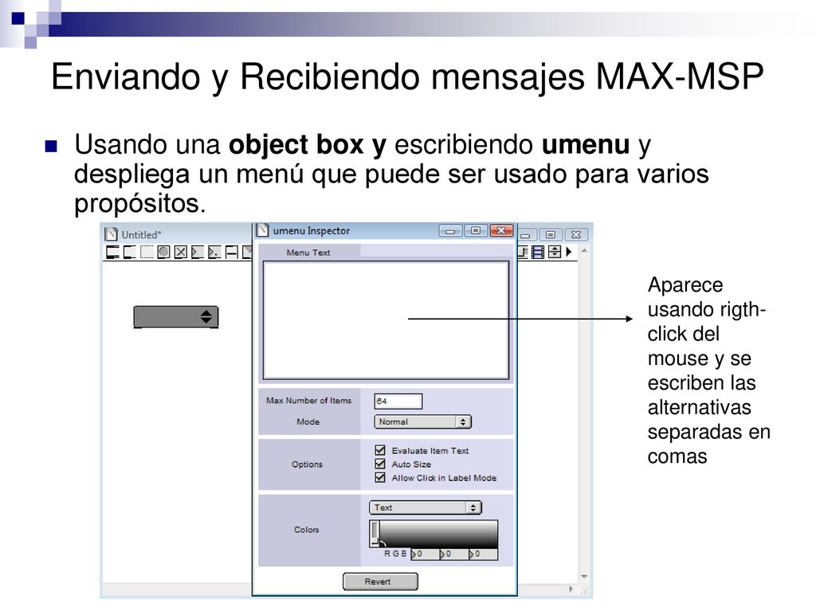Screen dimensions: 816x612
Task: Toggle Evaluate Item Text checkbox
Action: (380, 449)
